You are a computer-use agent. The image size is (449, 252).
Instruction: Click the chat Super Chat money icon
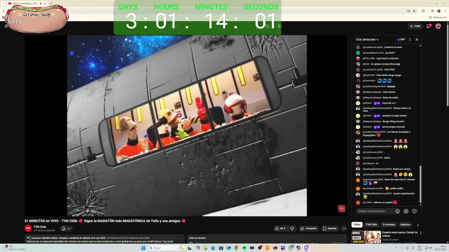pos(406,211)
